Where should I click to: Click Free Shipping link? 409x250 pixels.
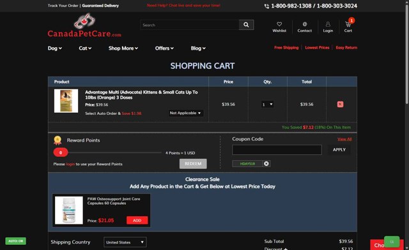click(x=286, y=47)
